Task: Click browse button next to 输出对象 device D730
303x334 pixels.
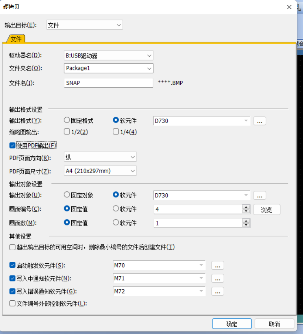Action: [259, 195]
